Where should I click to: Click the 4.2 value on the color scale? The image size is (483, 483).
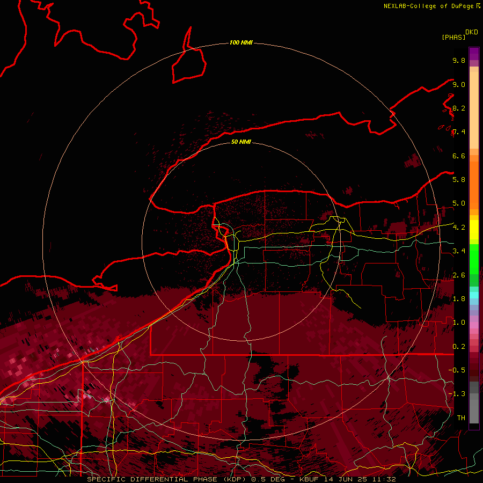point(459,228)
